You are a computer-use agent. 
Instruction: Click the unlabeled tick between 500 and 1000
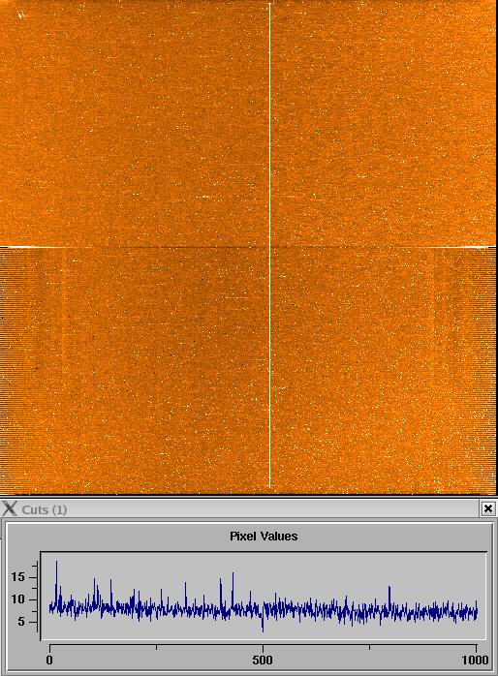coord(369,647)
